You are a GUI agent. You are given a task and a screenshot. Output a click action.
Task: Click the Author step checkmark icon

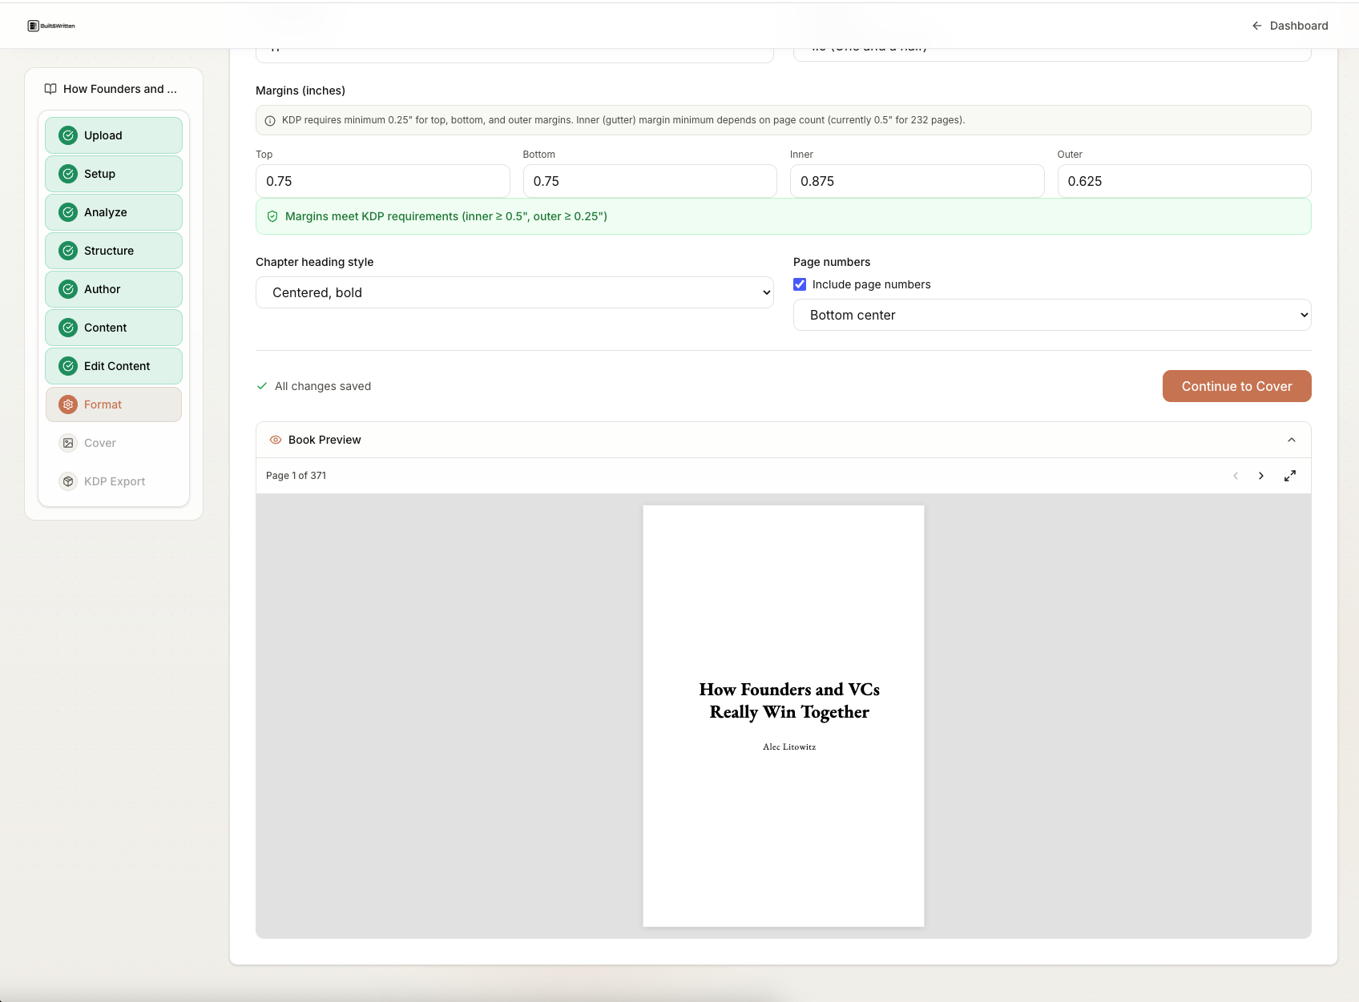(68, 289)
